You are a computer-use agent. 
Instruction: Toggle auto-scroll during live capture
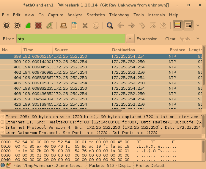[188, 25]
